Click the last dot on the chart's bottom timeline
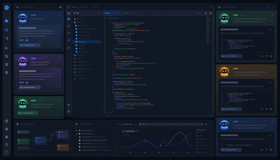The image size is (280, 160). [187, 153]
